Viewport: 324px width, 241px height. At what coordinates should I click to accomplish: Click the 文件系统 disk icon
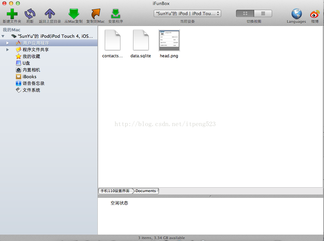[x=19, y=90]
